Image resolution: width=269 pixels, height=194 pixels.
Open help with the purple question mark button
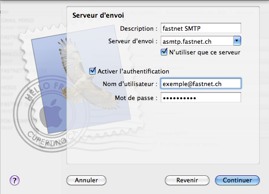(14, 180)
